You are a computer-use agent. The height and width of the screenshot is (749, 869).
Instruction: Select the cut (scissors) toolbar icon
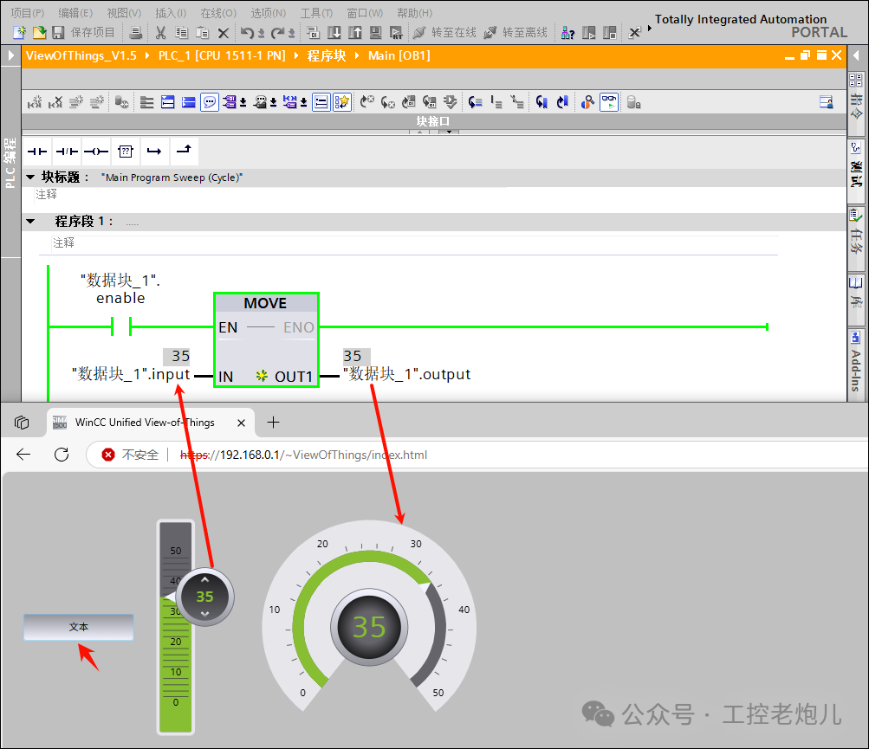pyautogui.click(x=160, y=32)
